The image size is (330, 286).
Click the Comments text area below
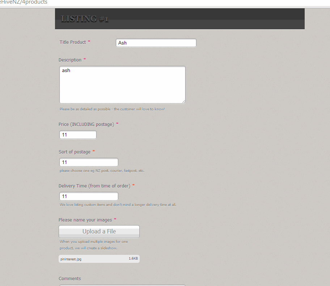(122, 285)
